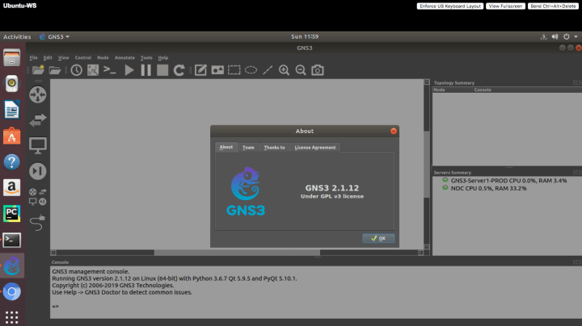
Task: Take a screenshot with the camera icon
Action: (318, 70)
